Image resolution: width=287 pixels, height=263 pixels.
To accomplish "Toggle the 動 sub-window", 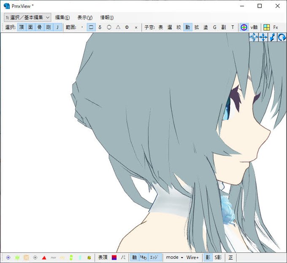I will [188, 27].
